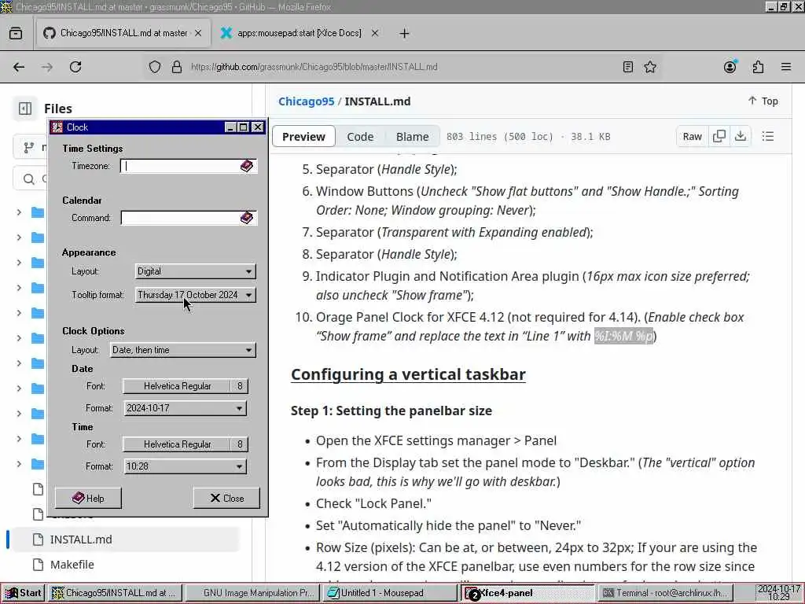The width and height of the screenshot is (805, 604).
Task: Click Firefox back arrow
Action: (19, 67)
